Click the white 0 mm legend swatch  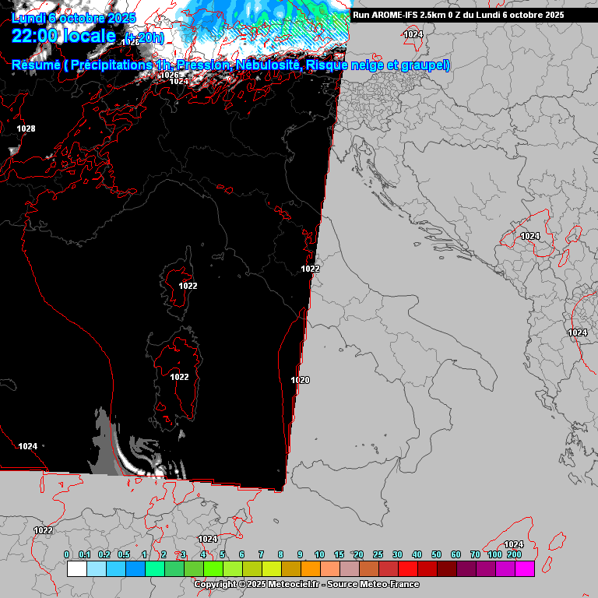pos(76,569)
